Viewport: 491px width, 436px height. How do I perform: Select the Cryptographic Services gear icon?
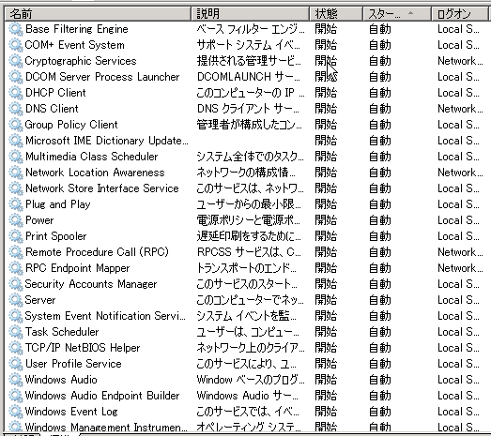tap(15, 61)
